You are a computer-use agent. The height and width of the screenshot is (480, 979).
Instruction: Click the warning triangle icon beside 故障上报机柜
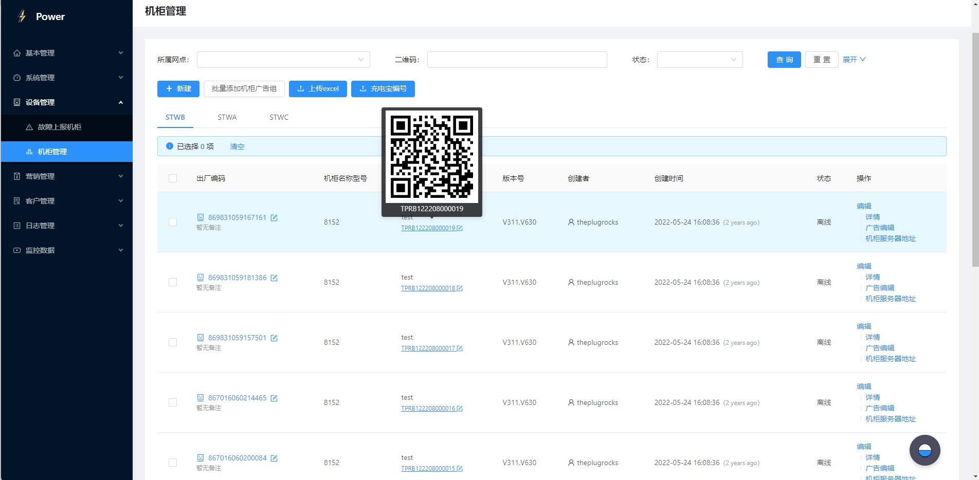click(x=29, y=127)
